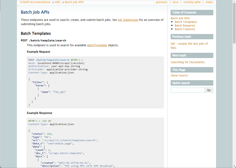Go to the next page link

[x=175, y=2]
